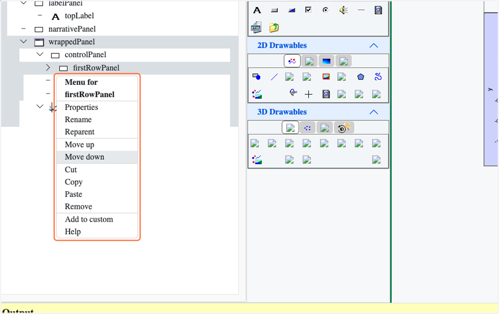Screen dimensions: 499x314
Task: Select the 2D hand-drawn trace element
Action: [x=293, y=93]
